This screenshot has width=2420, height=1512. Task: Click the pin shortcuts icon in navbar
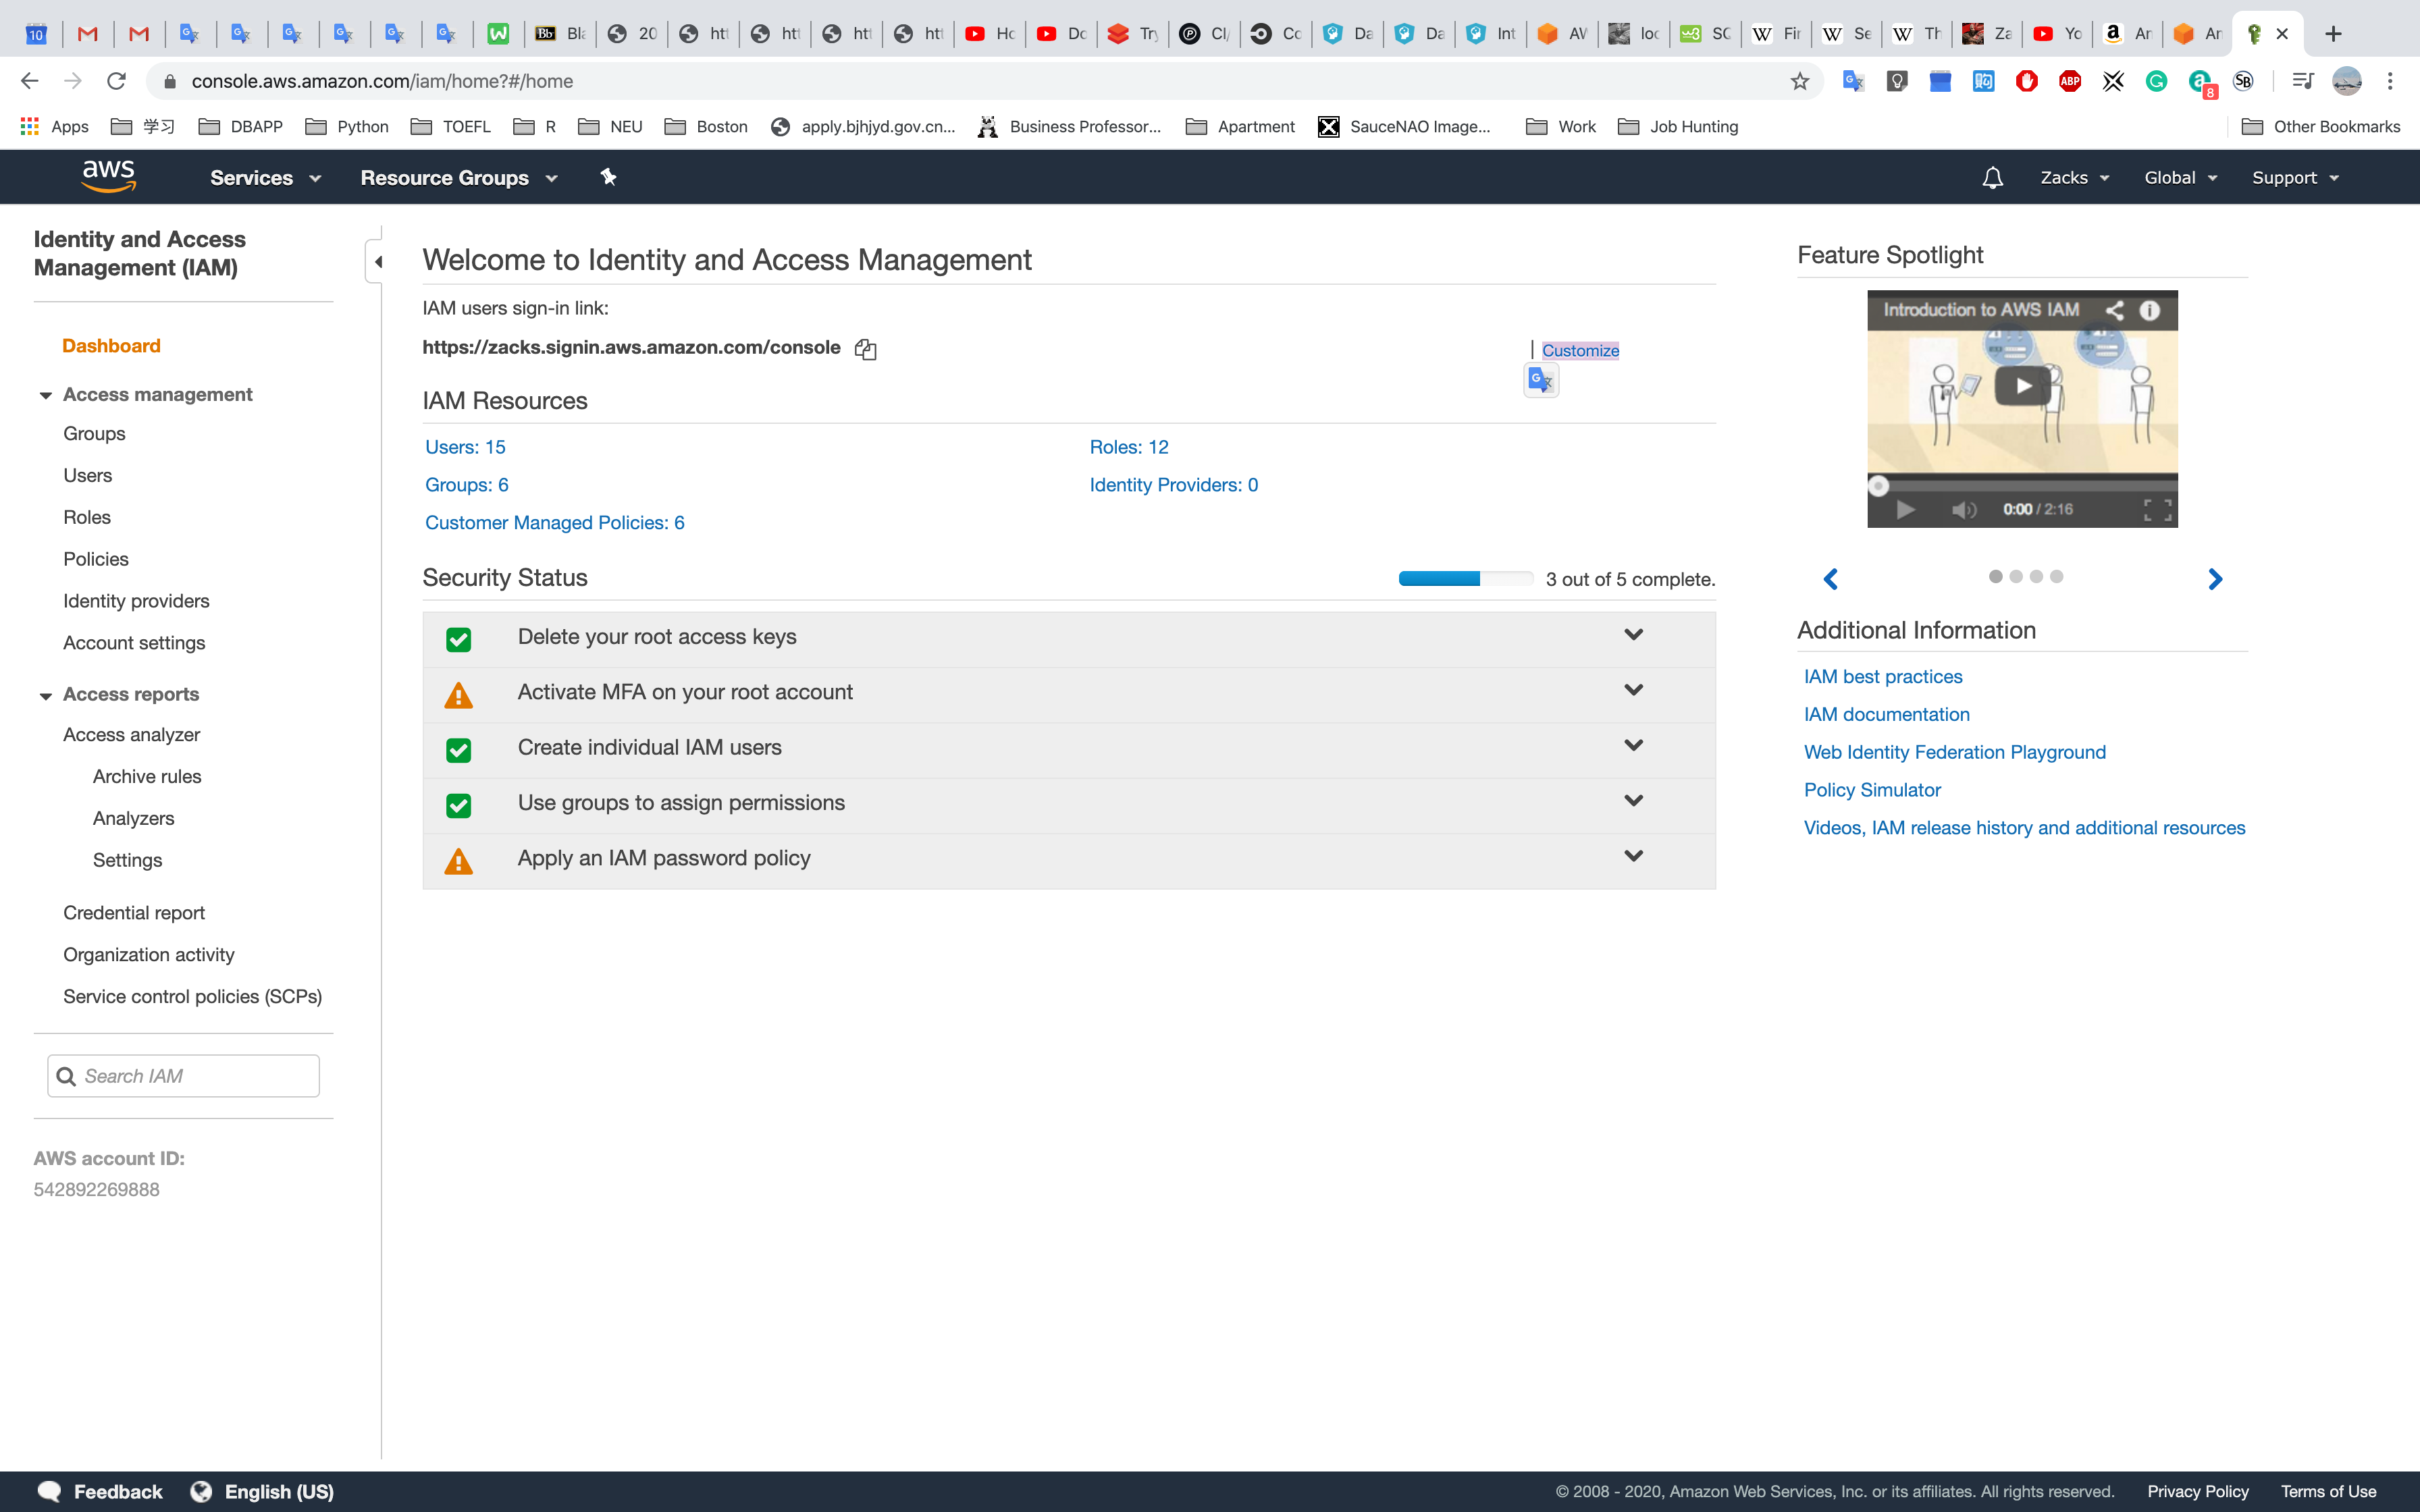click(608, 177)
